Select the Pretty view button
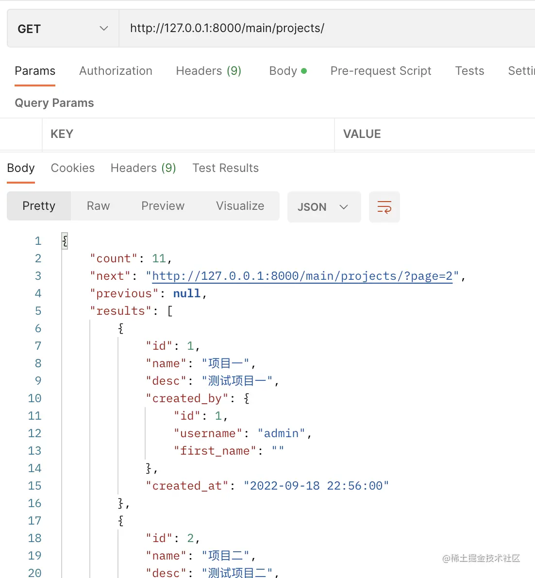535x578 pixels. click(39, 206)
